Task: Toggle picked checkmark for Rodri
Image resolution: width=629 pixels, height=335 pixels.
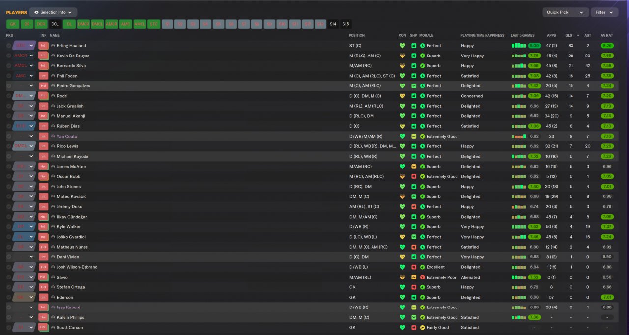Action: 9,96
